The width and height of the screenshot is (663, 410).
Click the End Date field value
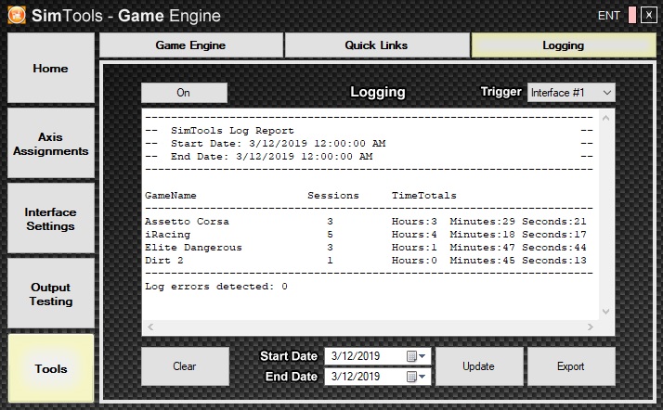(356, 377)
